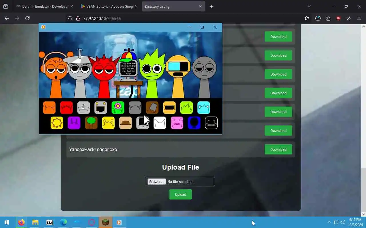Screen dimensions: 366x228
Task: Choose the yellow antennae character icon
Action: 108,123
